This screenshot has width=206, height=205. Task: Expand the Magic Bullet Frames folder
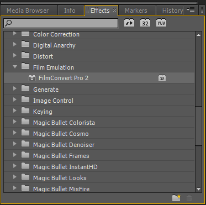point(15,155)
